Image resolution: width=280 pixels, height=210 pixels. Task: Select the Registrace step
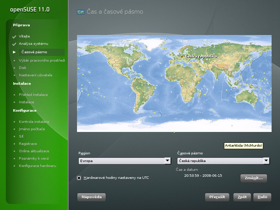tap(28, 144)
